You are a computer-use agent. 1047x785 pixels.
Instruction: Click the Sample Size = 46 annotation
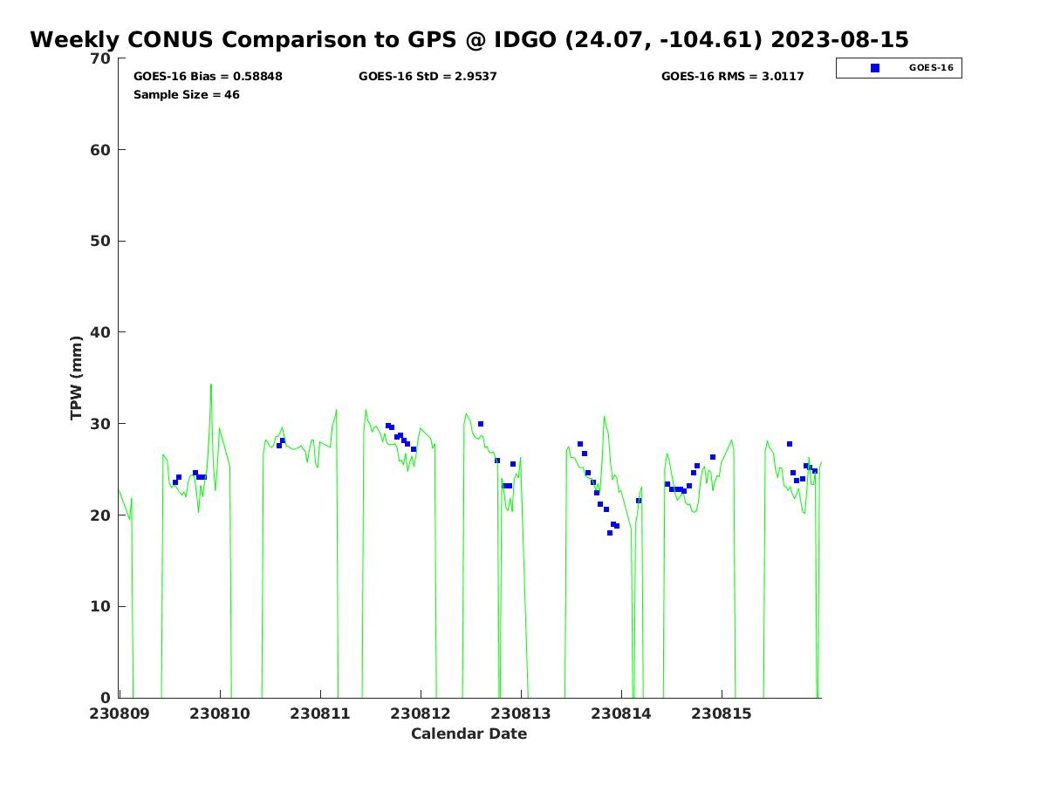coord(186,95)
